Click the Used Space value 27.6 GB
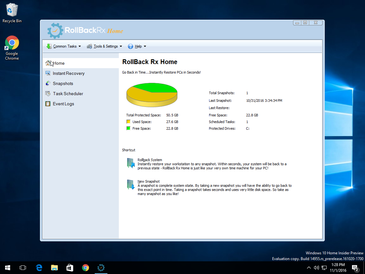The height and width of the screenshot is (274, 365). 172,122
